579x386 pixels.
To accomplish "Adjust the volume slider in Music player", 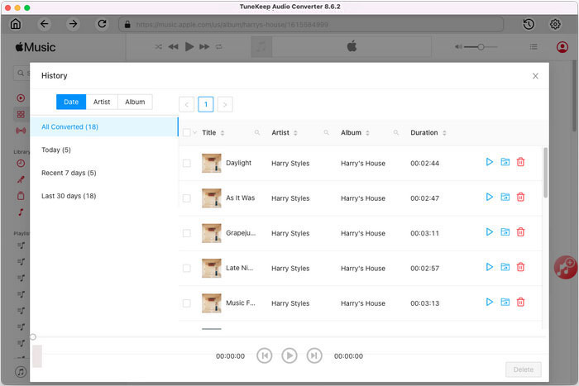I will point(481,47).
